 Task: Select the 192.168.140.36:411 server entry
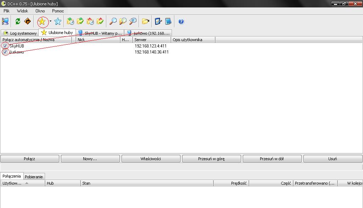click(151, 52)
